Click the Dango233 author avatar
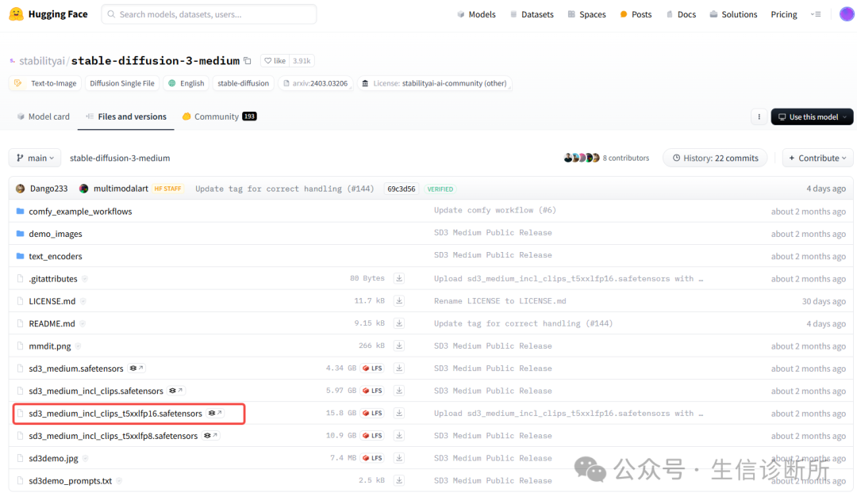Viewport: 857px width, 504px height. click(20, 189)
